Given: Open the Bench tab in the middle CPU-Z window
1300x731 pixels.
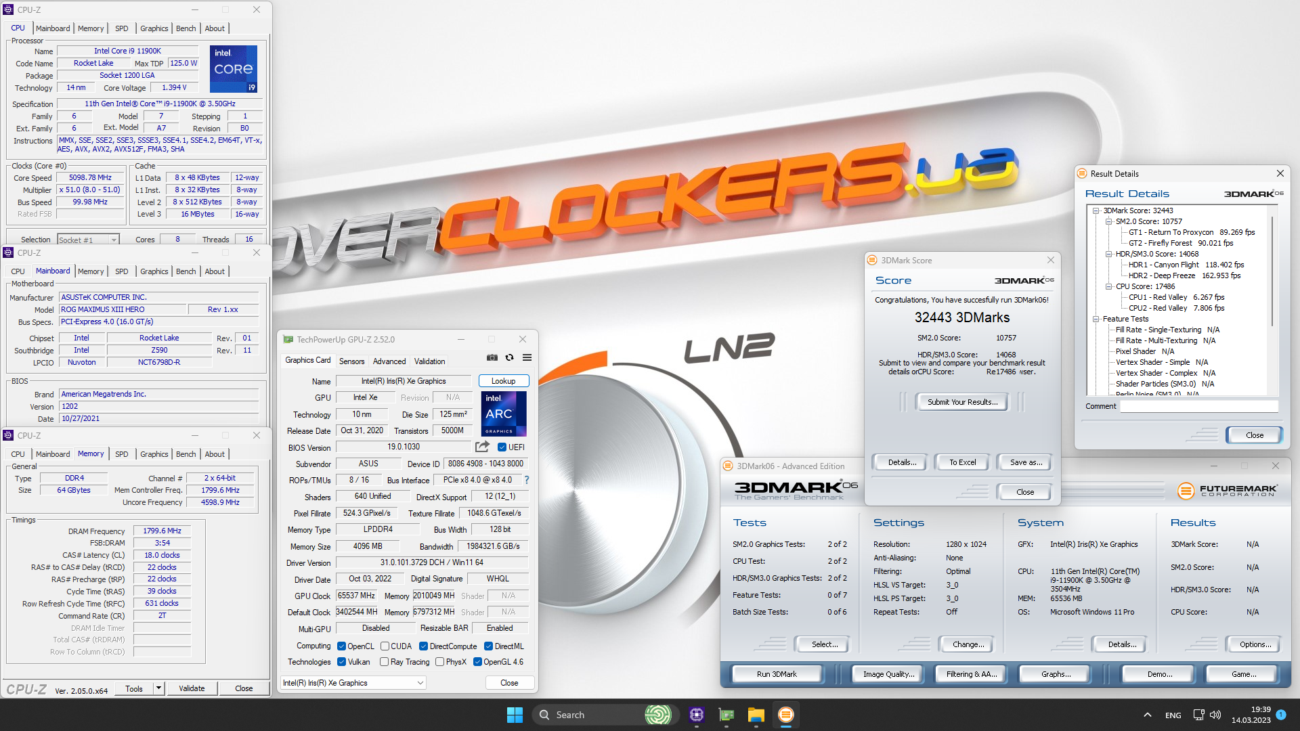Looking at the screenshot, I should 186,271.
